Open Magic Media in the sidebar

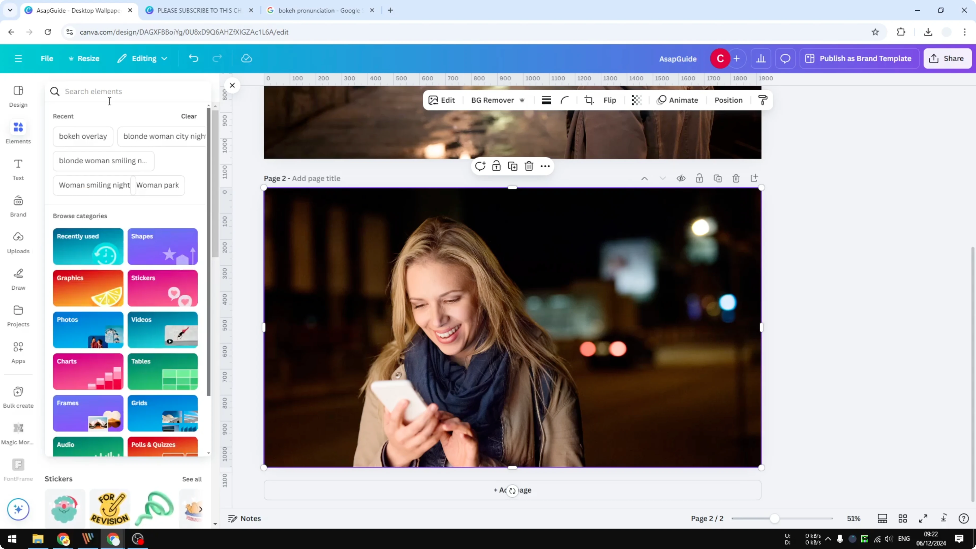click(x=18, y=432)
